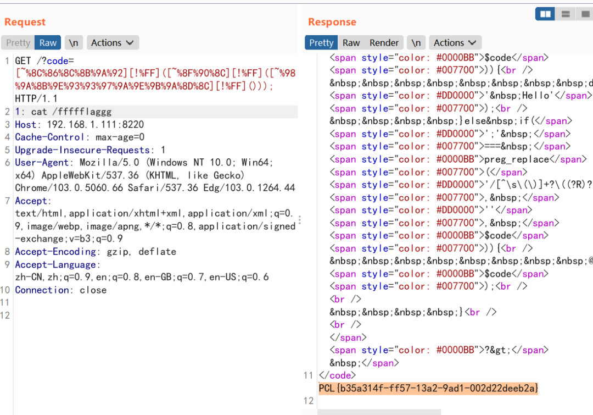Click the 'Host: 192.168.1.111:8220' header

(80, 125)
